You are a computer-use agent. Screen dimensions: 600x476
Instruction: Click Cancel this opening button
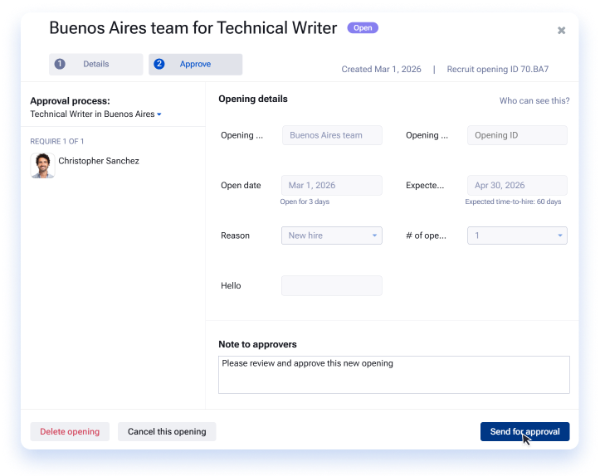point(167,432)
